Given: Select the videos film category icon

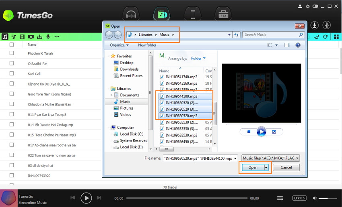Looking at the screenshot, I should pyautogui.click(x=22, y=37).
